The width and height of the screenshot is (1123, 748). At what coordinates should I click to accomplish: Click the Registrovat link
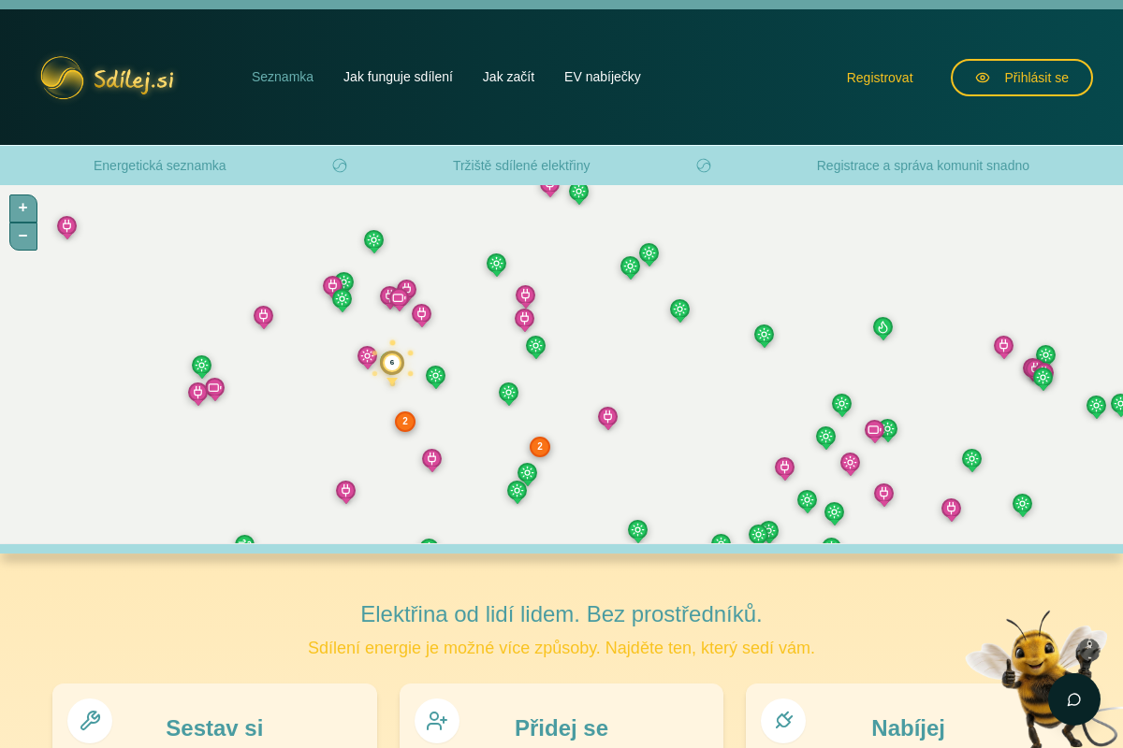pyautogui.click(x=880, y=78)
